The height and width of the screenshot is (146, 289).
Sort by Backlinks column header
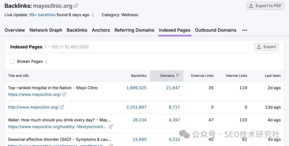point(139,76)
